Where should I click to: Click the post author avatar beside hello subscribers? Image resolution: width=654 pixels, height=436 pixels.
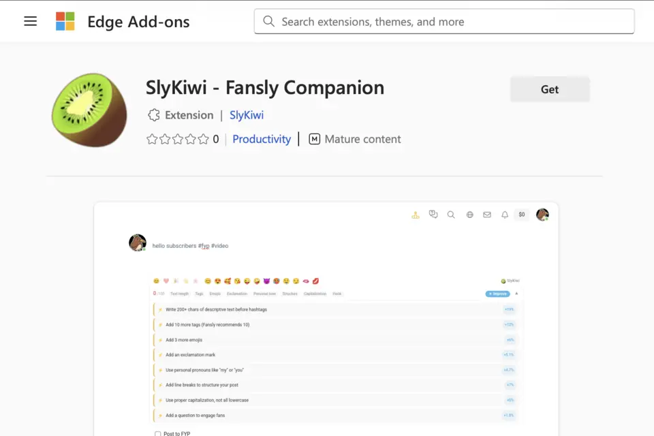coord(137,243)
